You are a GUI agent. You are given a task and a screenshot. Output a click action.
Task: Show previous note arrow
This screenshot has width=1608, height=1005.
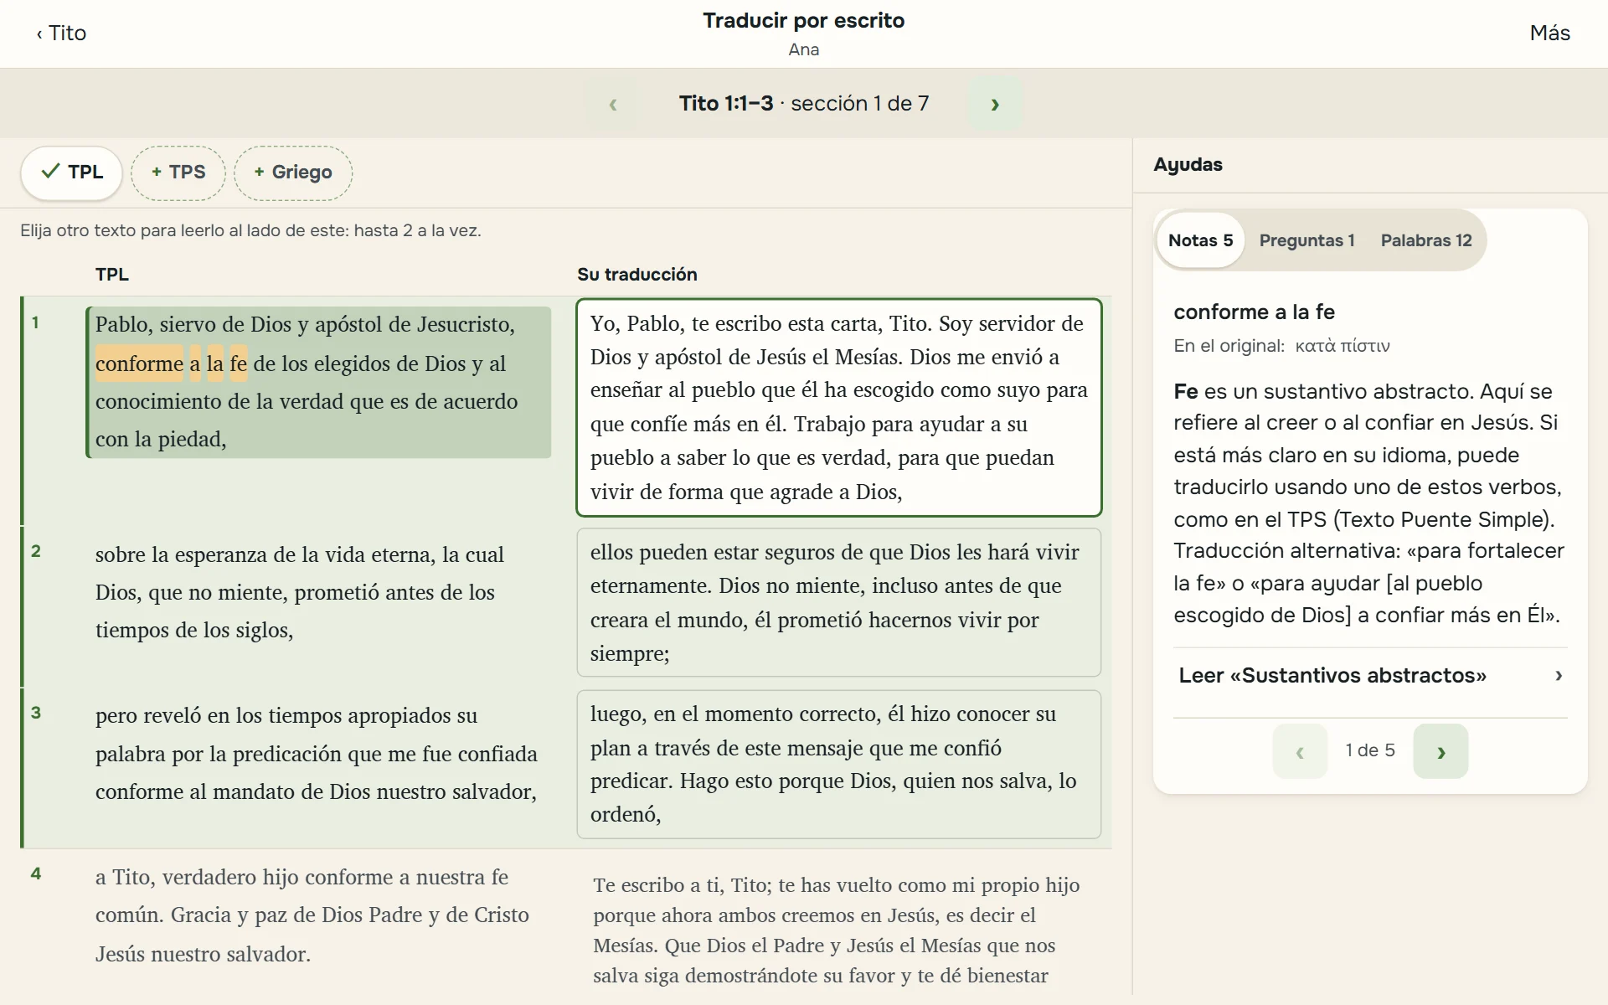pyautogui.click(x=1300, y=751)
